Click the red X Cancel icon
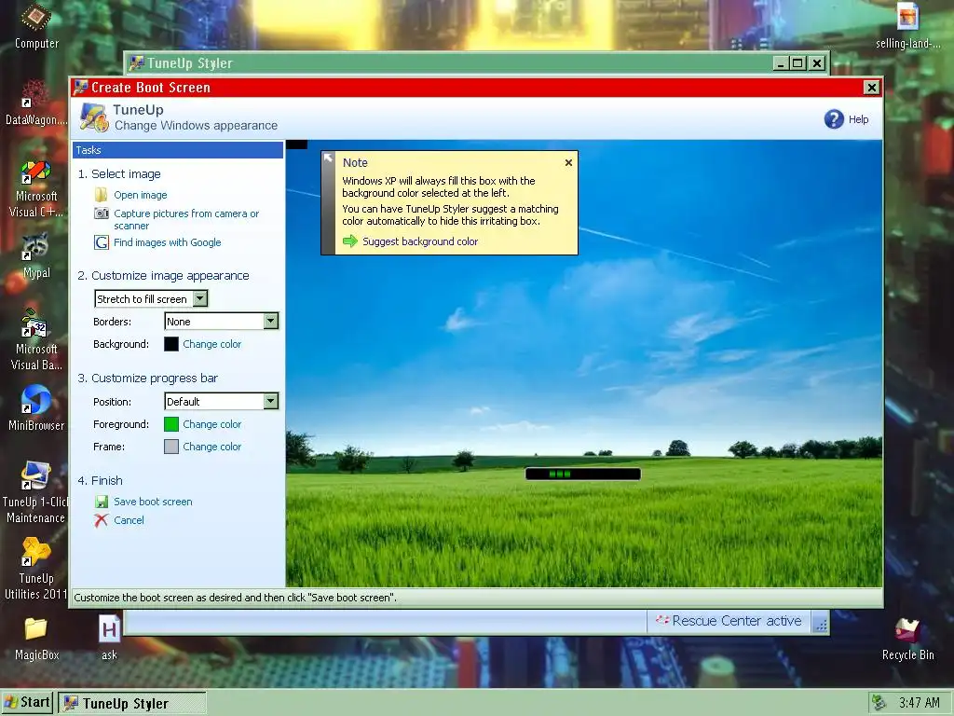 (x=101, y=520)
